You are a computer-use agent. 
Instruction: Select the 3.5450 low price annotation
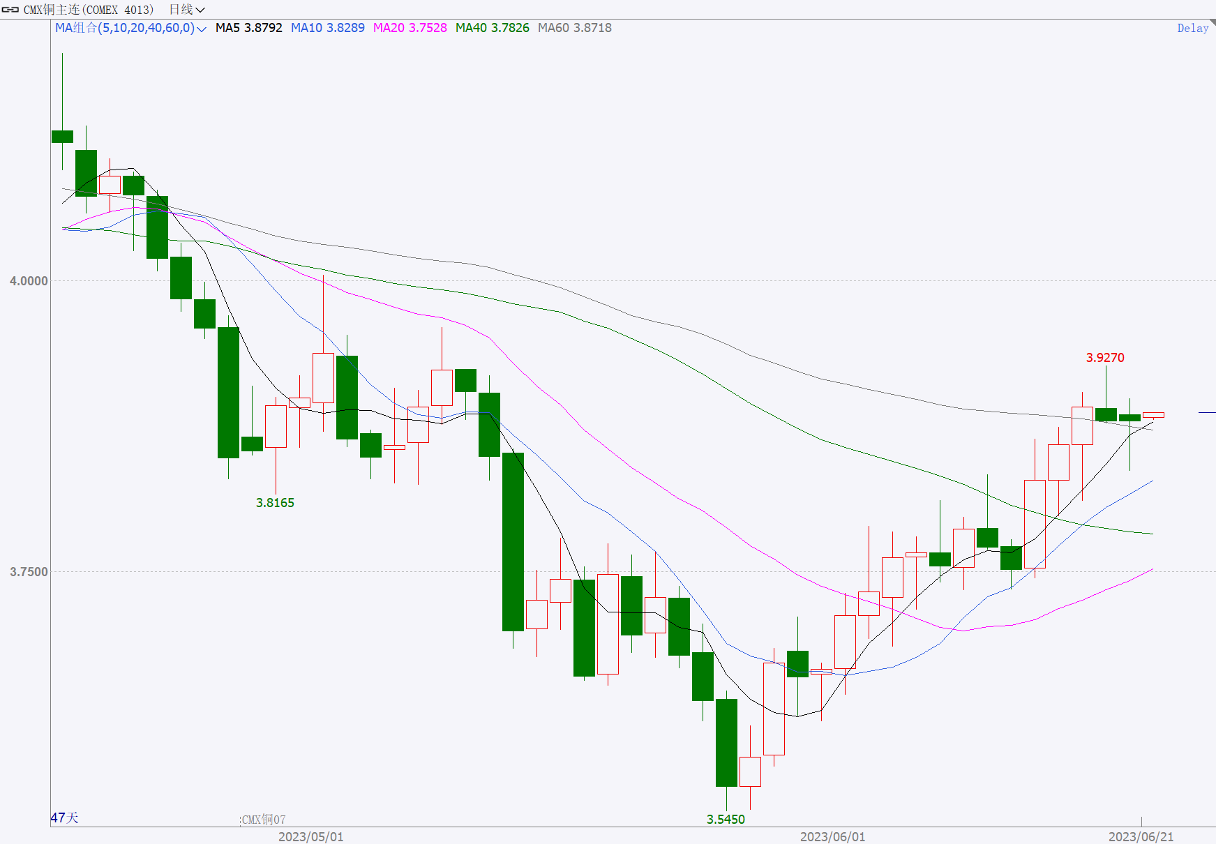point(726,820)
